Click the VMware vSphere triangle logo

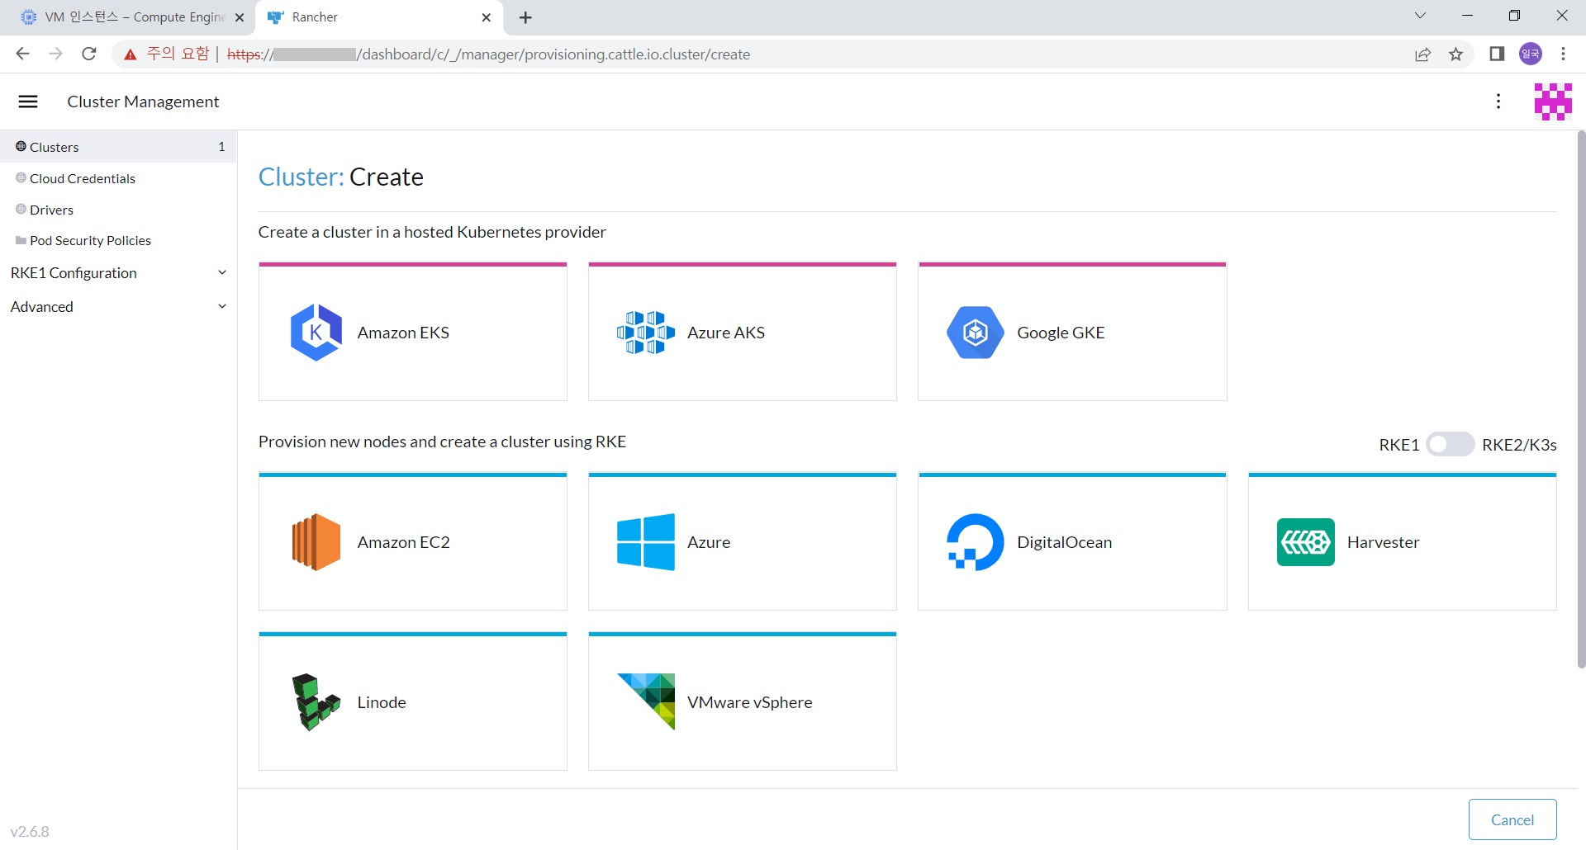(x=645, y=701)
